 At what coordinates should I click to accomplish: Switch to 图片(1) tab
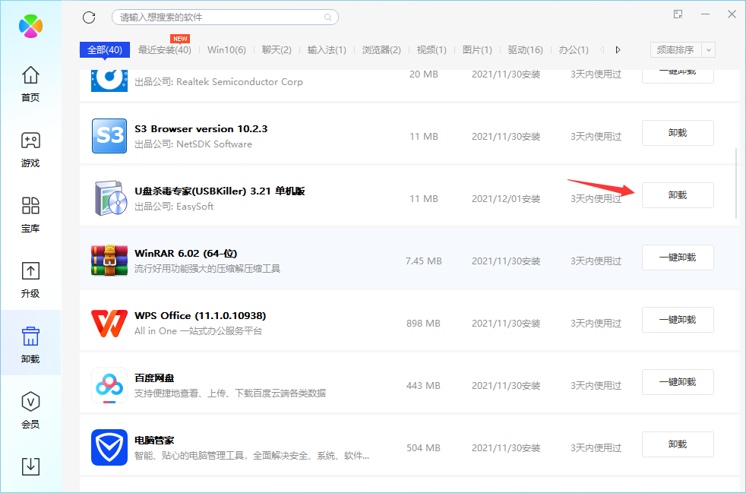(477, 49)
